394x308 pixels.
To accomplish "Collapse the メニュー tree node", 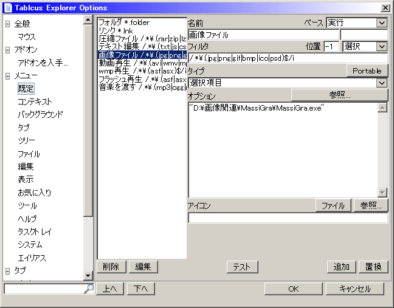I will point(8,75).
